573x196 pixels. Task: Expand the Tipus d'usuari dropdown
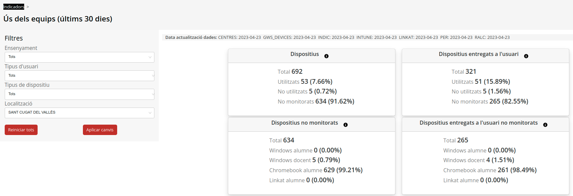coord(79,76)
